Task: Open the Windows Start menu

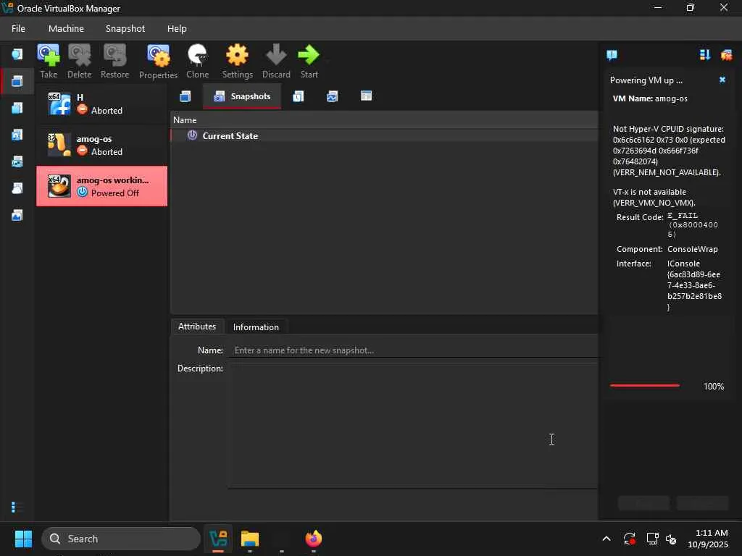Action: pos(23,539)
